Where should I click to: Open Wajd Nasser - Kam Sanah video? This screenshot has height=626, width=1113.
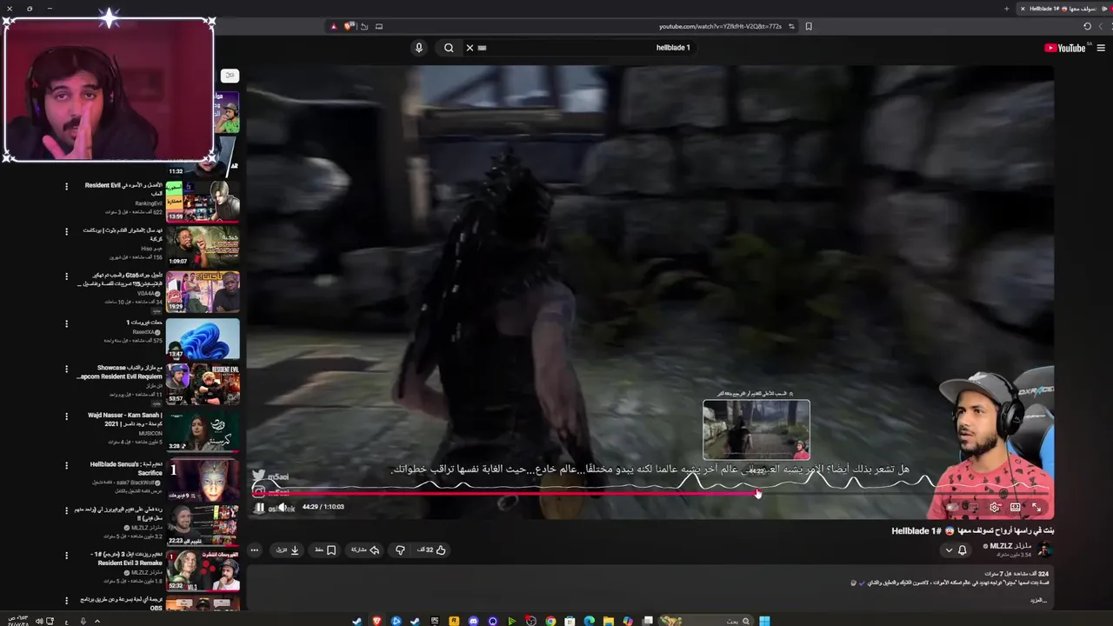point(203,430)
